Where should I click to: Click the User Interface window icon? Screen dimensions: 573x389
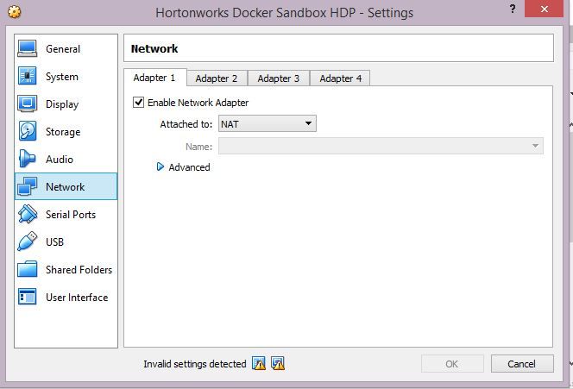pyautogui.click(x=27, y=297)
